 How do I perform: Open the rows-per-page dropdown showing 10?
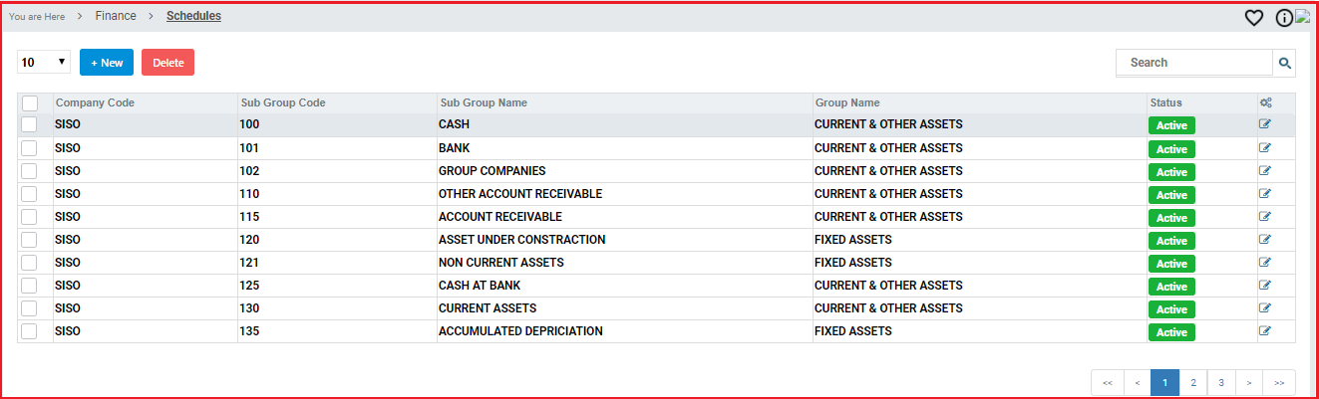click(x=44, y=63)
